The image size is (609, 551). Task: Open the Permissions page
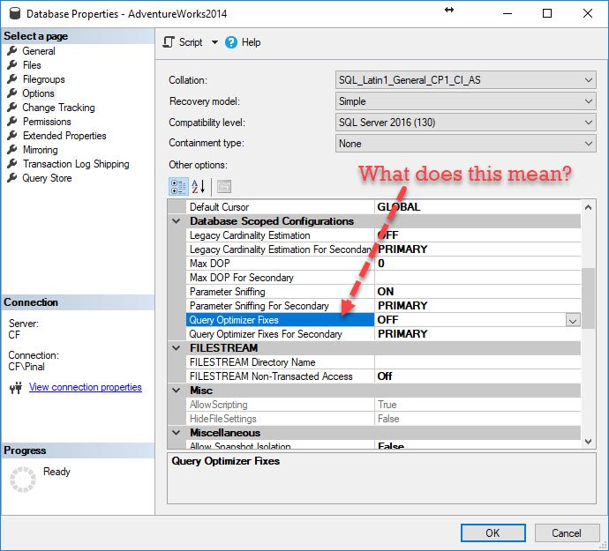pyautogui.click(x=47, y=122)
